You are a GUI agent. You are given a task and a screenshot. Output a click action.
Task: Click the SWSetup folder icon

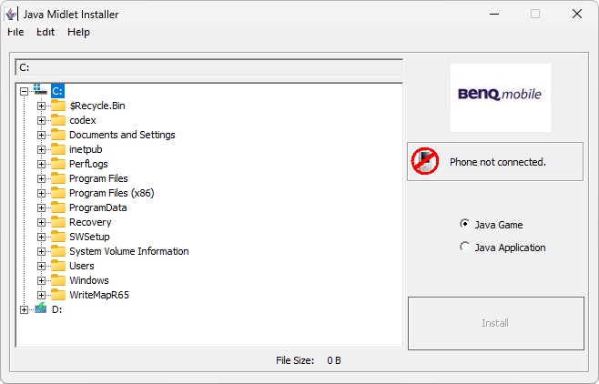click(58, 237)
